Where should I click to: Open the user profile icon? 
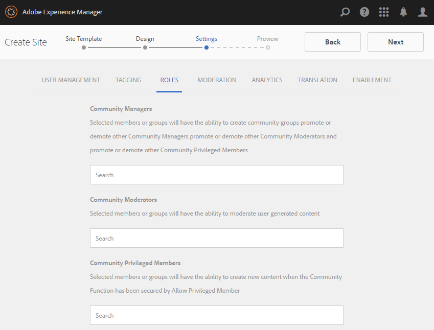point(423,12)
